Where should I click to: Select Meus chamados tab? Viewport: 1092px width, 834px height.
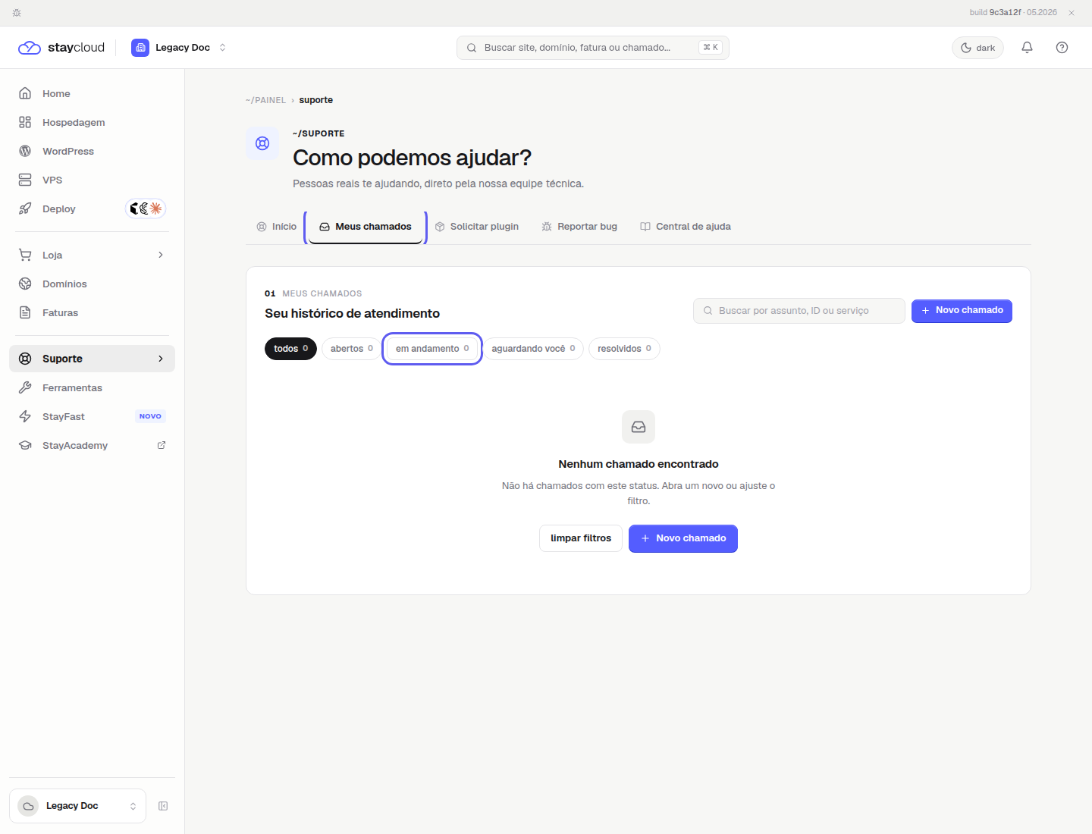366,227
